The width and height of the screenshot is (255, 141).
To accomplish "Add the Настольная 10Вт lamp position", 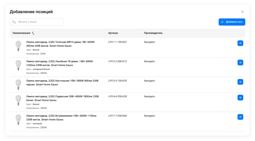I will (240, 82).
